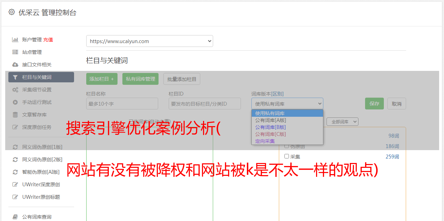Viewport: 444px width, 221px height.
Task: Click the 259词 count
Action: [392, 157]
